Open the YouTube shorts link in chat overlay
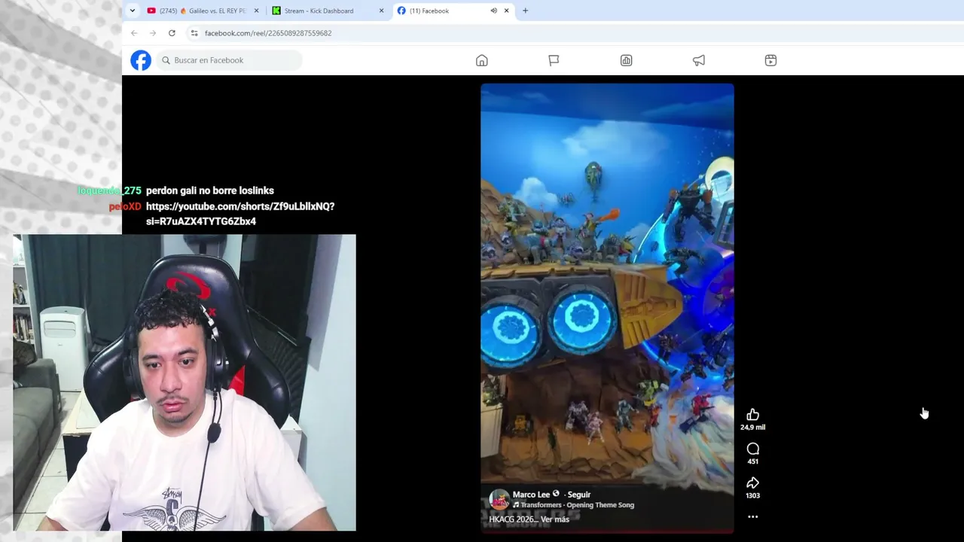The image size is (964, 542). pyautogui.click(x=240, y=214)
